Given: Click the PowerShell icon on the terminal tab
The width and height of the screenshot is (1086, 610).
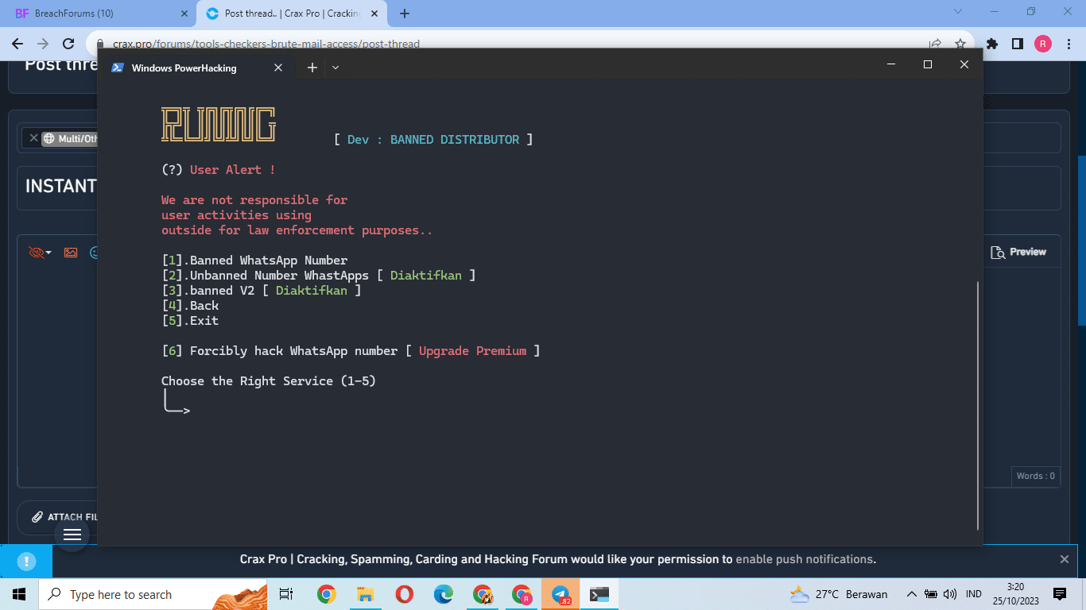Looking at the screenshot, I should tap(116, 68).
